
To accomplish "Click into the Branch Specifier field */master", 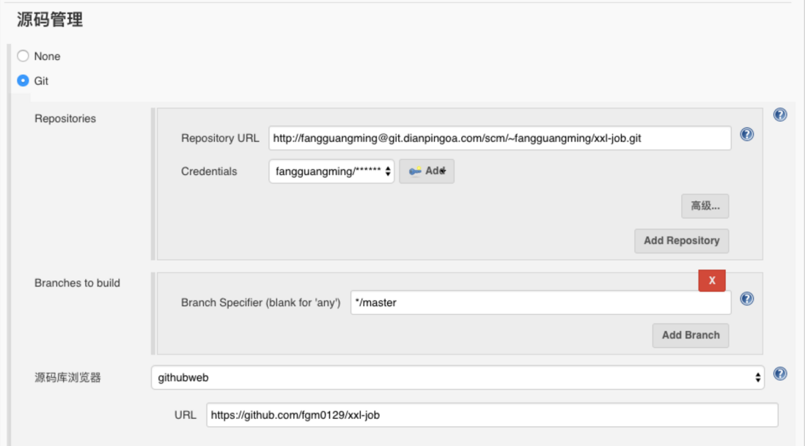I will click(x=540, y=302).
